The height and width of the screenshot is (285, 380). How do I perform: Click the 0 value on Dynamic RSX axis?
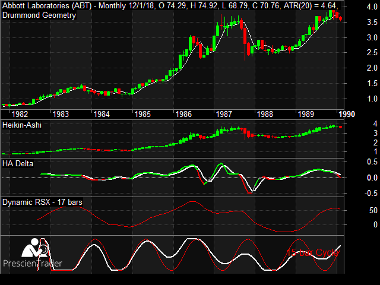click(x=375, y=224)
